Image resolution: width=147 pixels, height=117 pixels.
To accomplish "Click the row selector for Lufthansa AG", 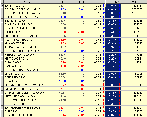I will pos(2,96).
